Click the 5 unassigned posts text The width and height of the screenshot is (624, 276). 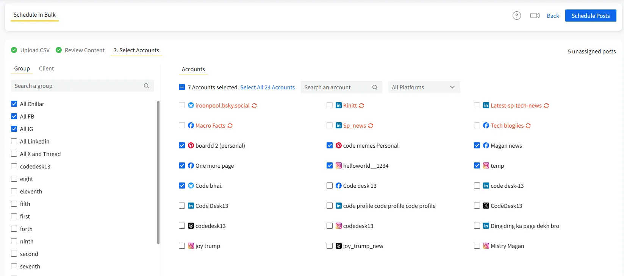click(591, 51)
